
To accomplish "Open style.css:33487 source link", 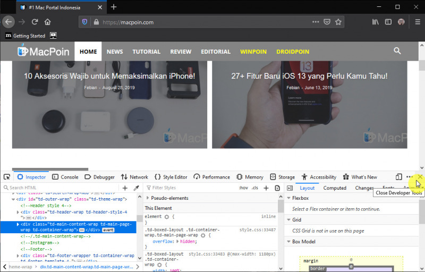I will [258, 229].
